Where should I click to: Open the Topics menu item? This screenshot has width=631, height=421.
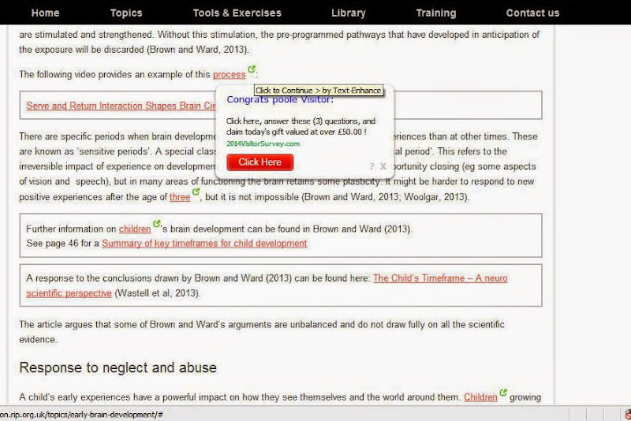[126, 13]
